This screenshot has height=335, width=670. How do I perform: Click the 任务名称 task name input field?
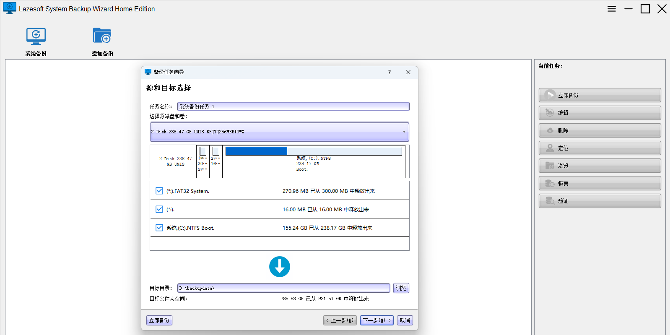pyautogui.click(x=293, y=106)
